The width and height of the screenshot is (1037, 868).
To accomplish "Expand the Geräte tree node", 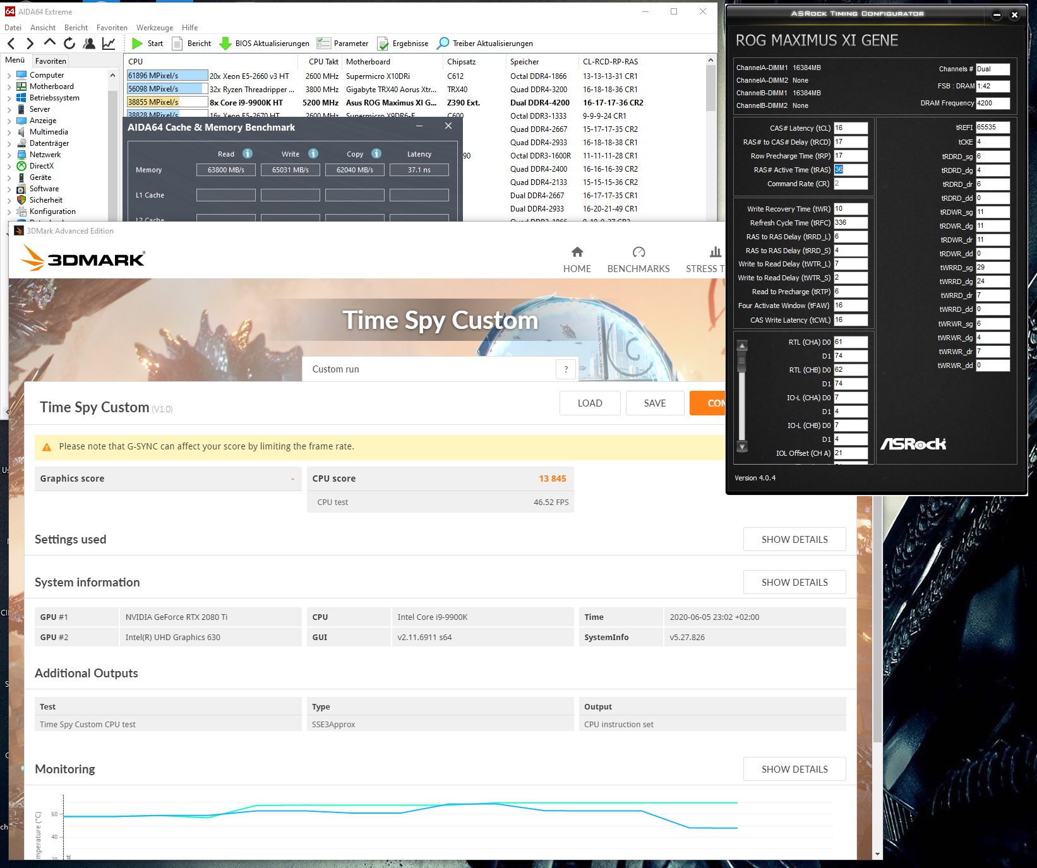I will pyautogui.click(x=9, y=177).
